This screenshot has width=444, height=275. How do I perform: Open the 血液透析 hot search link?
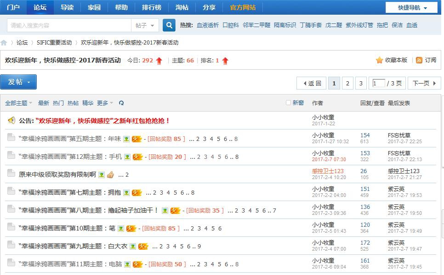[x=207, y=25]
